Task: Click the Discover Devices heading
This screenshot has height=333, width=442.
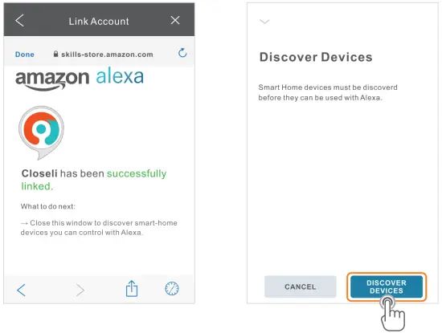Action: [316, 57]
